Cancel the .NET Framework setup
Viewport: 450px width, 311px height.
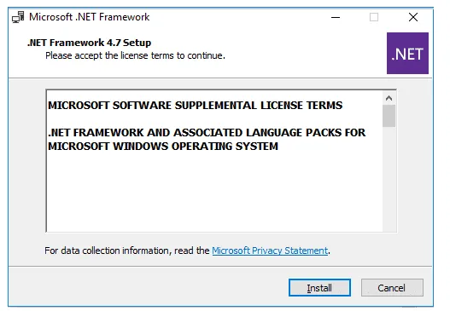point(392,287)
